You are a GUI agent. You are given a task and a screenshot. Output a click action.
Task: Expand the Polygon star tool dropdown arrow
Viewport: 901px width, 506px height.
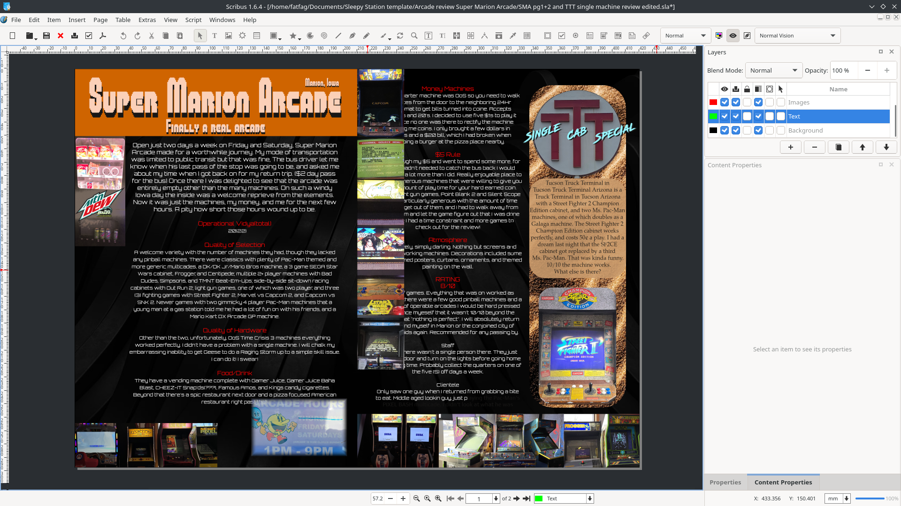point(300,38)
